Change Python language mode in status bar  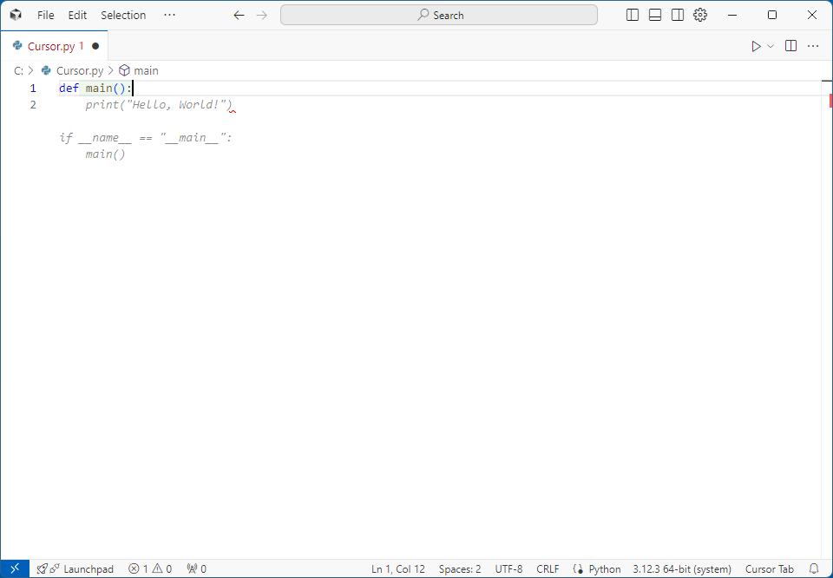(604, 568)
